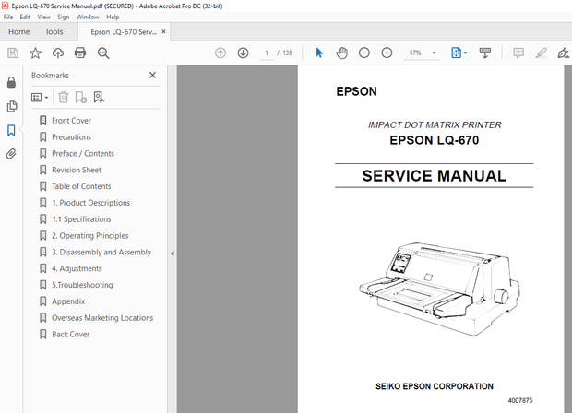Delete selected bookmark with trash icon
Viewport: 572px width, 413px height.
(x=64, y=98)
